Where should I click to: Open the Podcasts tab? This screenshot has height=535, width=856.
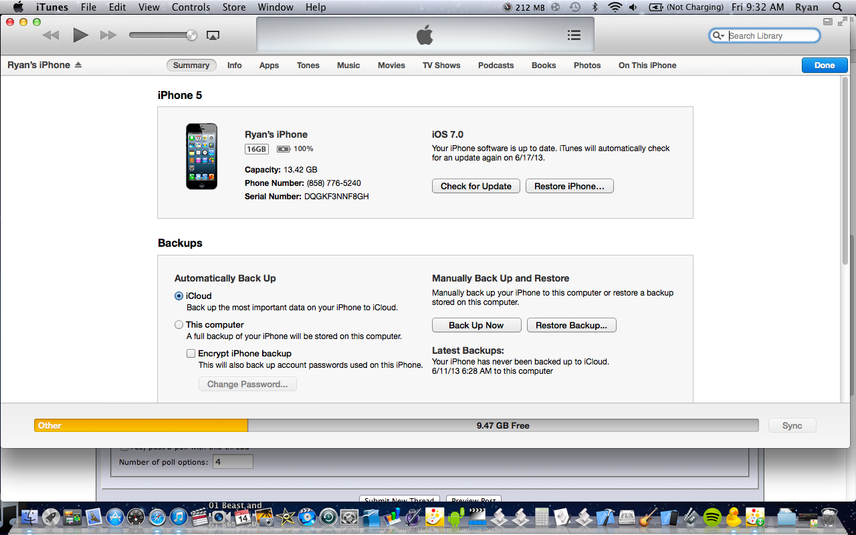click(x=496, y=66)
